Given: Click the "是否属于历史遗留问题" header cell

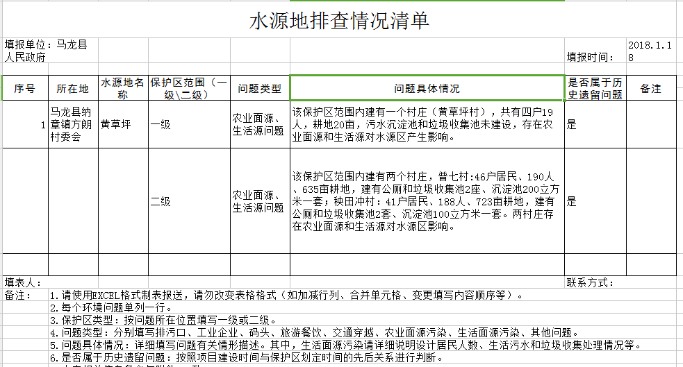Looking at the screenshot, I should click(595, 89).
